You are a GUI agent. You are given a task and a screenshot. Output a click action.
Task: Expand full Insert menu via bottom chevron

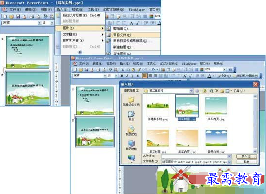pyautogui.click(x=80, y=52)
